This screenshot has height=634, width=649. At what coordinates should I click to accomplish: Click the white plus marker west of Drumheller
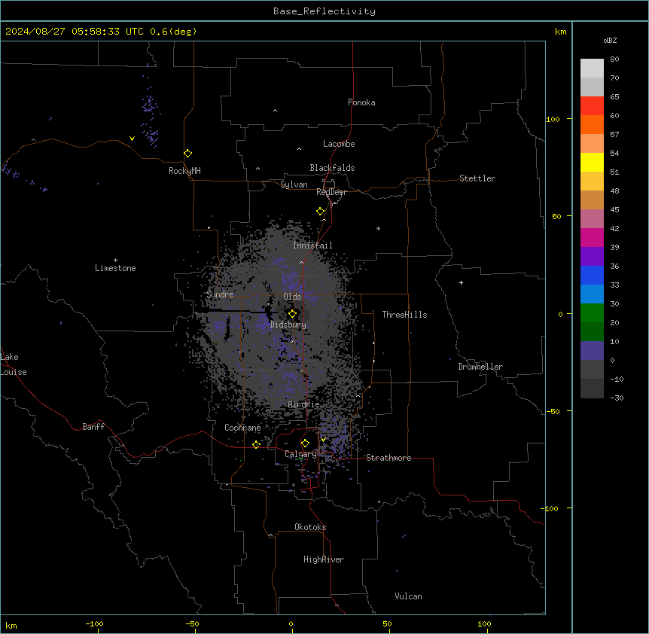pos(461,282)
